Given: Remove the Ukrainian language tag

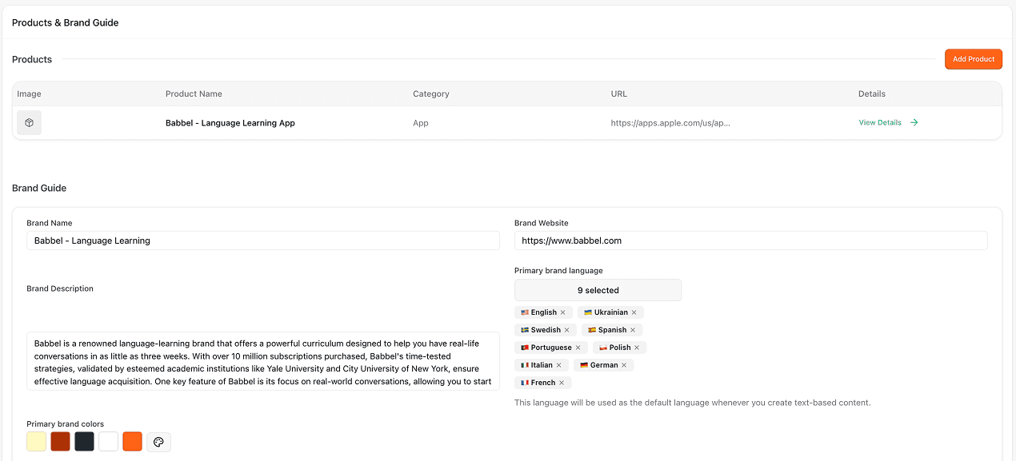Looking at the screenshot, I should point(634,312).
